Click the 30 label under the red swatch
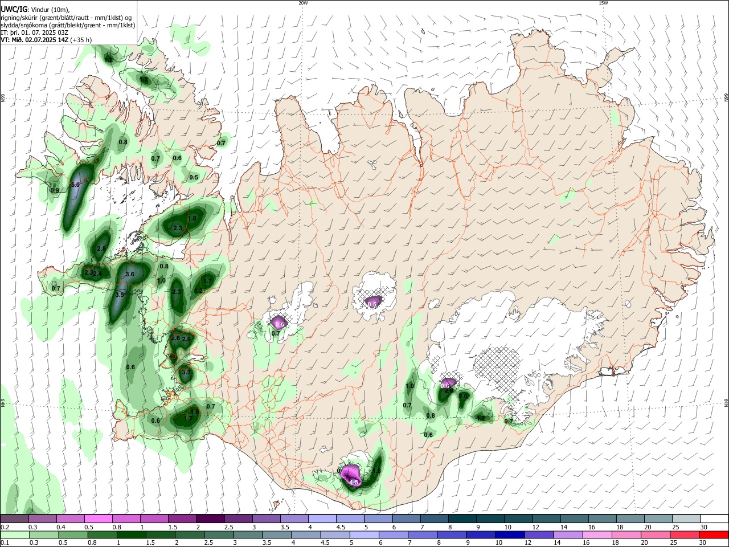Viewport: 729px width, 547px height. pos(703,543)
